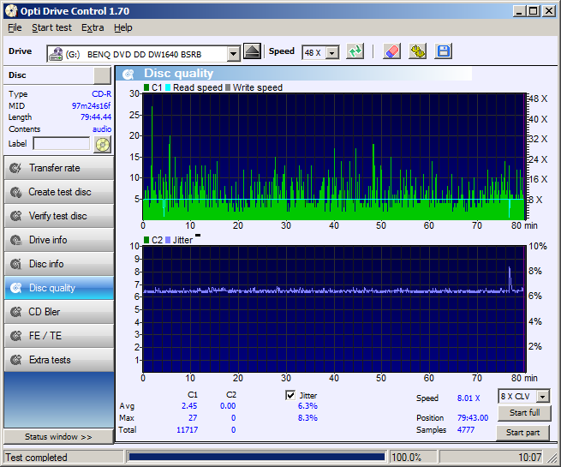The width and height of the screenshot is (561, 467).
Task: Minimize the Opti Drive Control window
Action: (520, 11)
